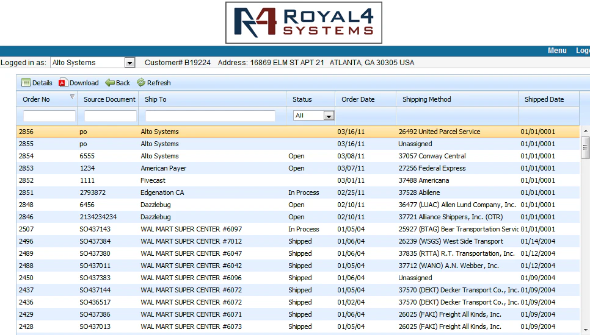Select order 2854 row

pyautogui.click(x=298, y=156)
